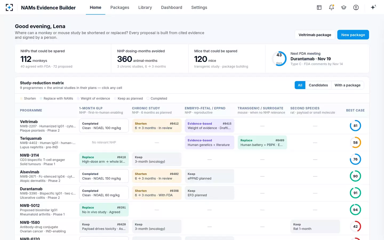This screenshot has width=384, height=240.
Task: Click the BEST CASE column header
Action: click(355, 110)
